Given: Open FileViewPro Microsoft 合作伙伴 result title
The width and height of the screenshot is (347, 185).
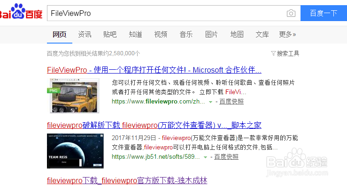Looking at the screenshot, I should tap(154, 70).
